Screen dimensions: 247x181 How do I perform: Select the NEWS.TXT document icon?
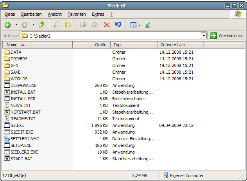(x=7, y=105)
